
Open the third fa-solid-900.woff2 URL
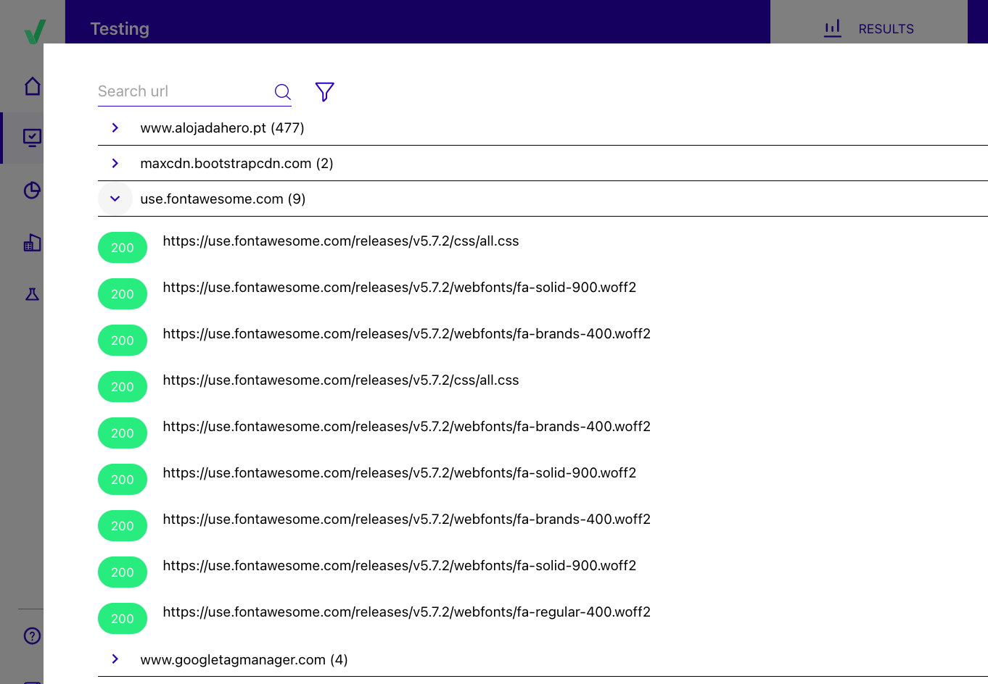(399, 566)
